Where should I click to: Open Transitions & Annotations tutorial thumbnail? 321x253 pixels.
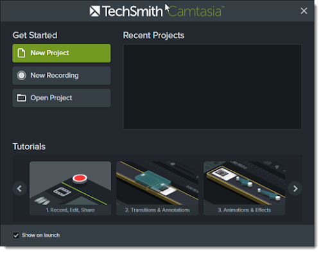click(157, 188)
